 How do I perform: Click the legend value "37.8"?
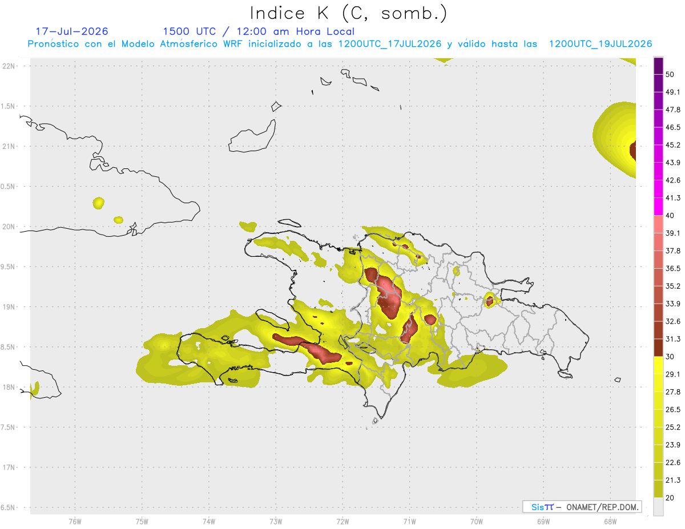(673, 251)
